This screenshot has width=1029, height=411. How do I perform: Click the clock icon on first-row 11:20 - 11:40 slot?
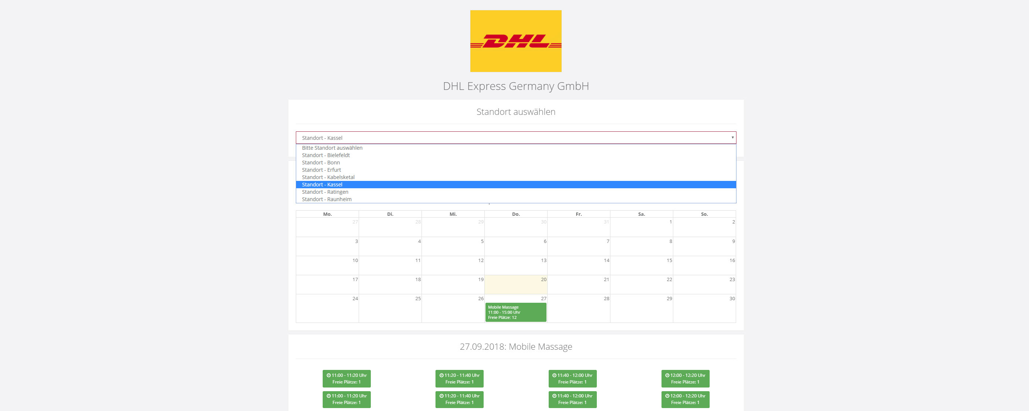tap(441, 375)
